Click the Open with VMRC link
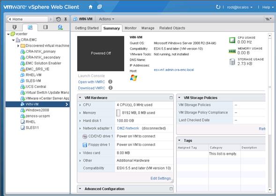 point(91,82)
